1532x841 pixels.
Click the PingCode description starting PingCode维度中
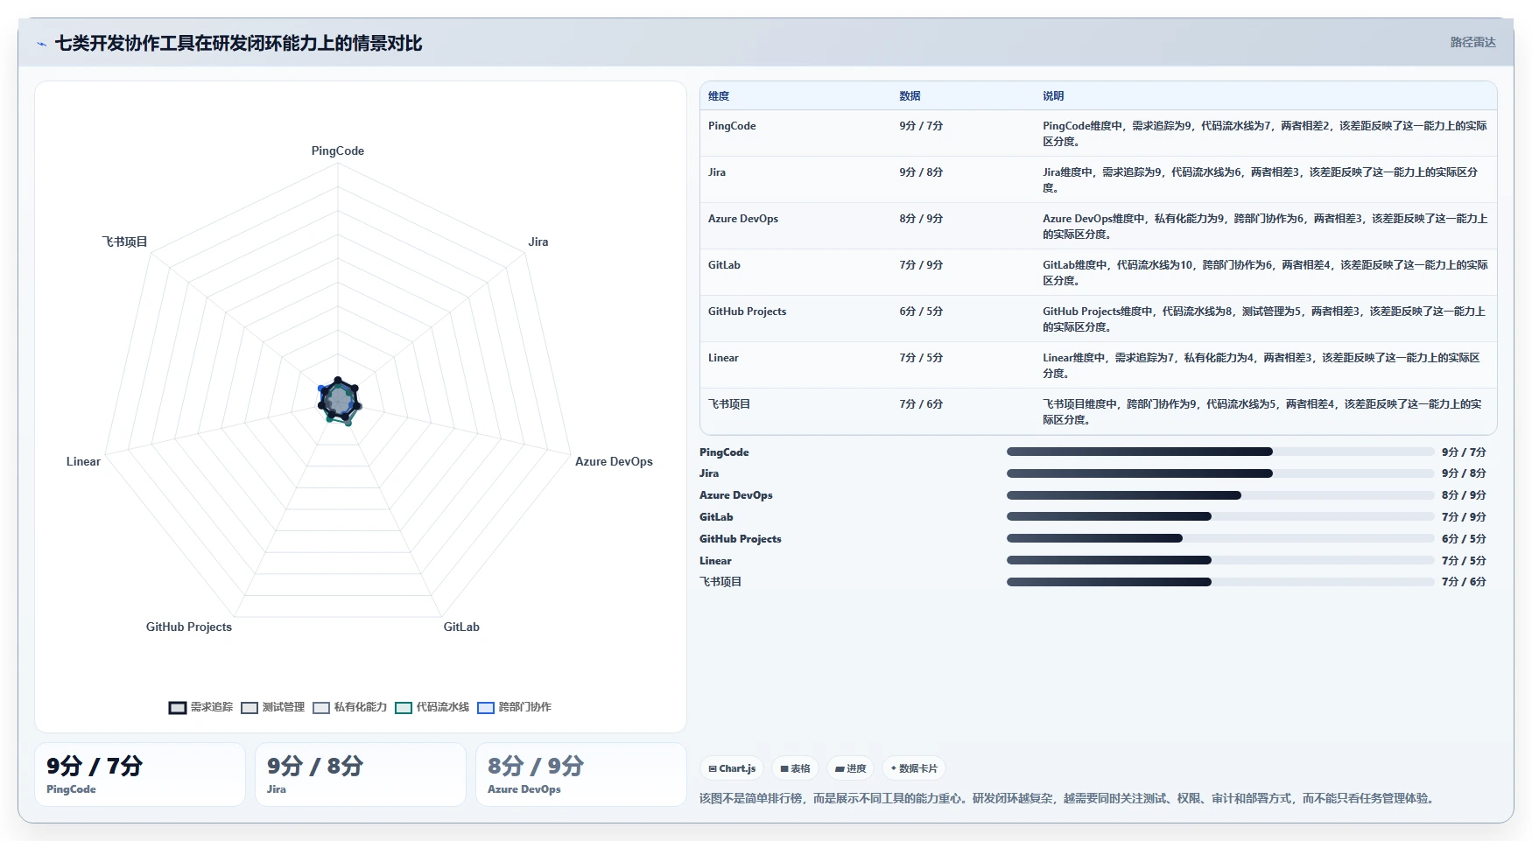(x=1265, y=134)
